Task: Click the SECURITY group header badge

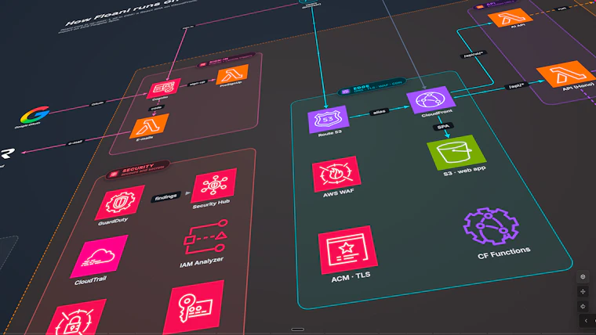Action: click(137, 170)
